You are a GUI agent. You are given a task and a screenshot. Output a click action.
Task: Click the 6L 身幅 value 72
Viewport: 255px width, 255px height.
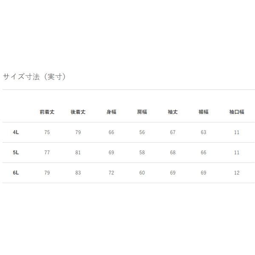tap(111, 173)
